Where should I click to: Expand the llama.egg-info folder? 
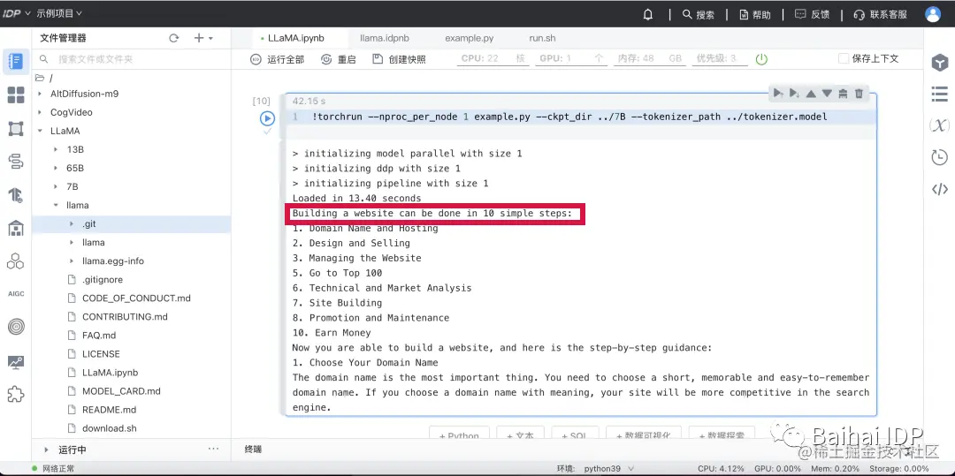pyautogui.click(x=72, y=261)
